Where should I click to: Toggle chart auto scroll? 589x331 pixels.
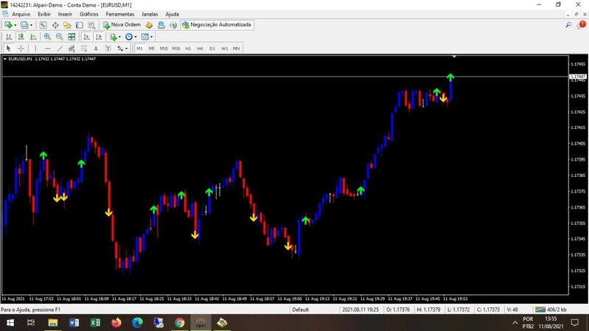(x=86, y=37)
